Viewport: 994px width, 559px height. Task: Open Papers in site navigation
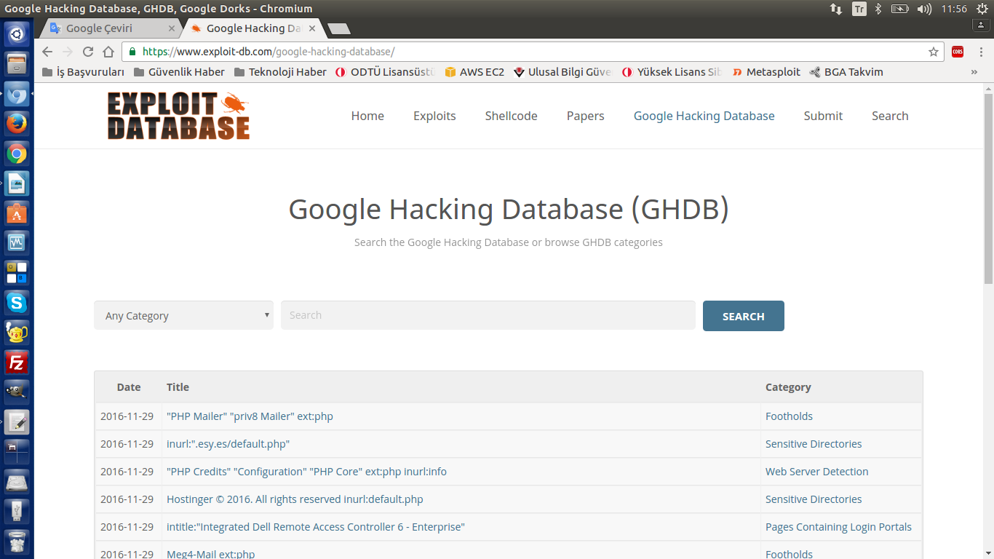click(x=586, y=116)
